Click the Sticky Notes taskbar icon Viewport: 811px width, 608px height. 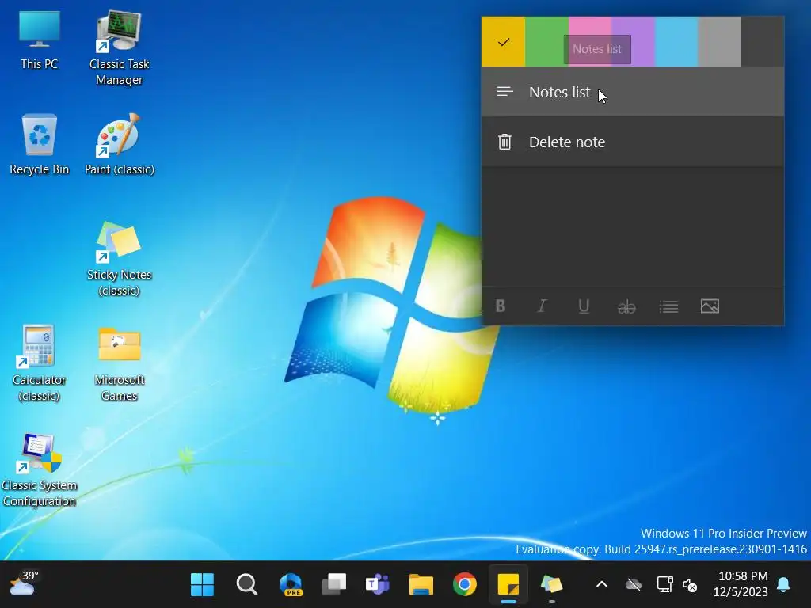pos(508,585)
